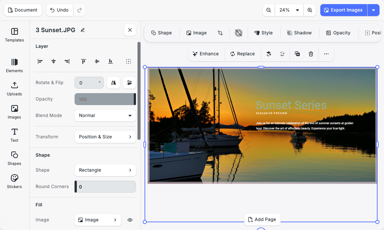Open the Uploads sidebar panel
Viewport: 384px width, 230px height.
click(15, 89)
